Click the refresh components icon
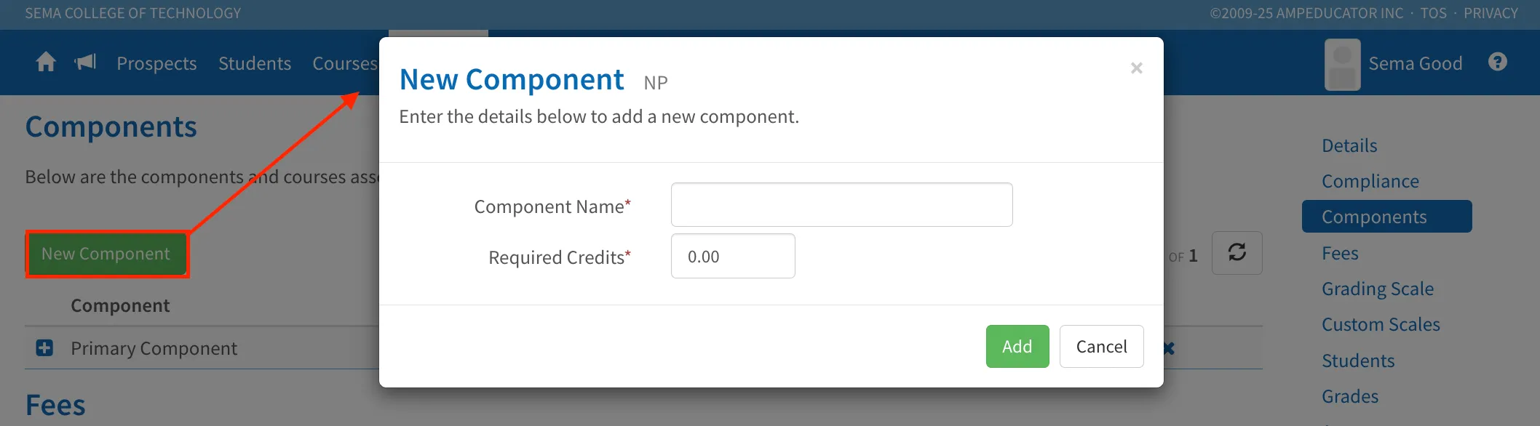The image size is (1540, 426). (1237, 253)
